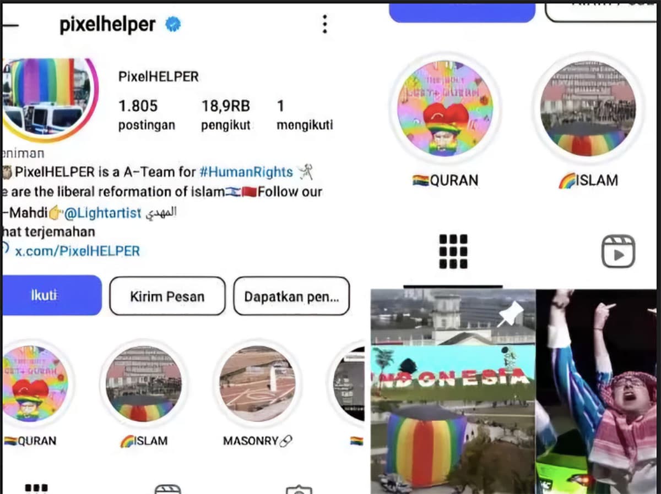The width and height of the screenshot is (661, 494).
Task: Open the large QURAN highlight on the right
Action: [445, 108]
